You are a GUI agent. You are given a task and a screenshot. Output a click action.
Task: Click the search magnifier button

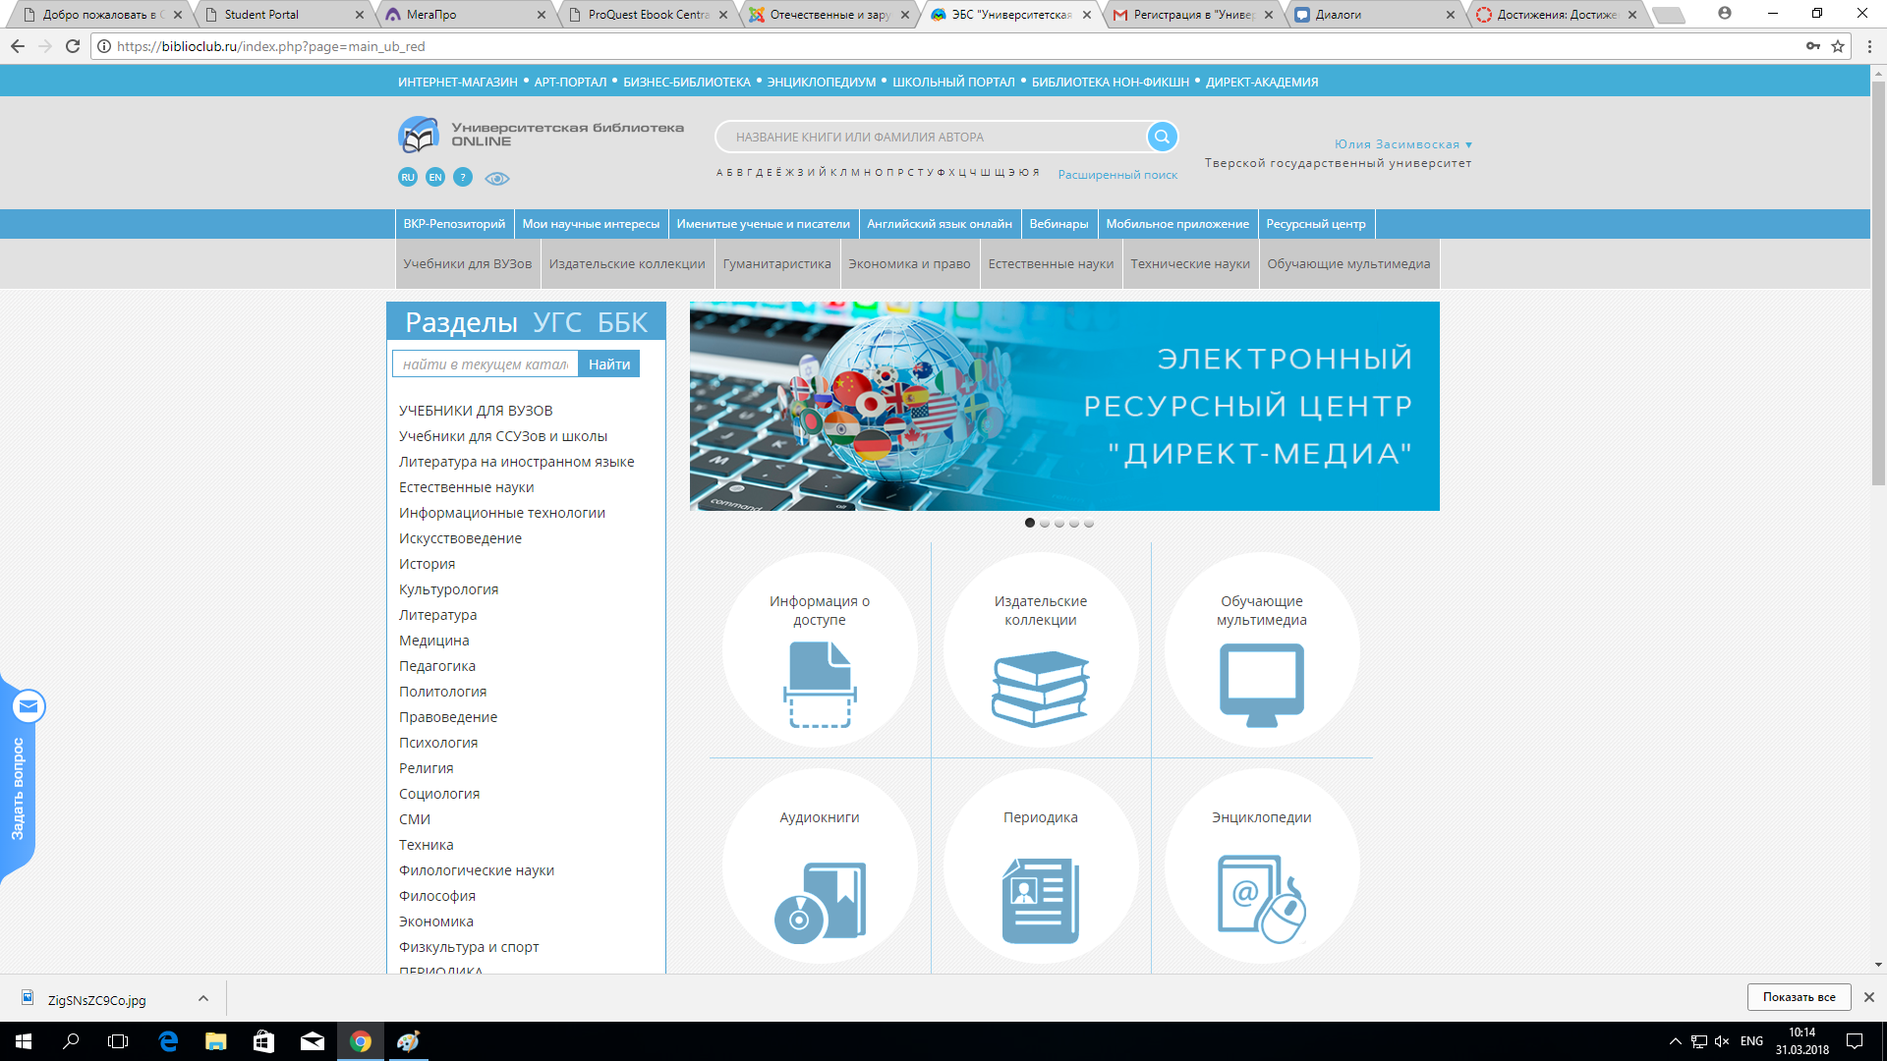[1162, 137]
